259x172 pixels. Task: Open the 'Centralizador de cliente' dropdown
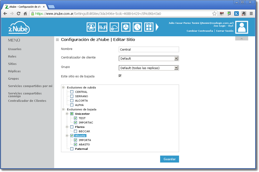(149, 59)
